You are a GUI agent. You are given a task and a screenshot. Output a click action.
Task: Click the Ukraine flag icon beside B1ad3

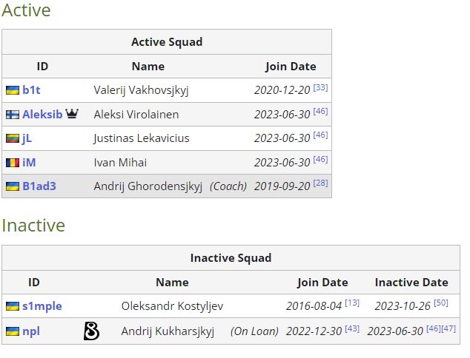pyautogui.click(x=13, y=186)
